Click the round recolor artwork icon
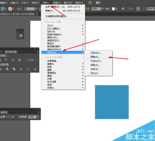Screen dimensions: 155x141 (123, 9)
